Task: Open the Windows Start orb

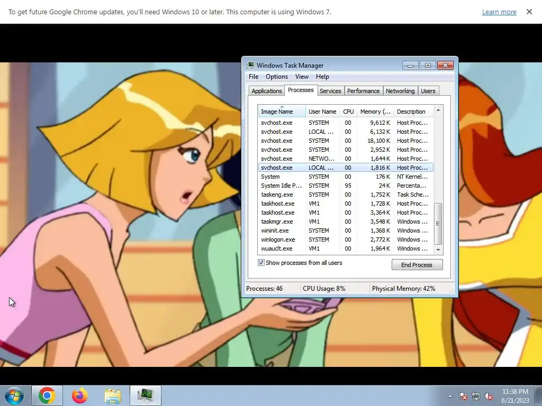Action: click(x=14, y=395)
